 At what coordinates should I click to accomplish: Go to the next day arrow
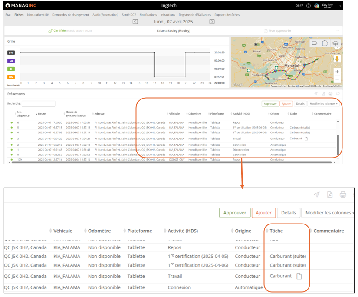[x=212, y=21]
